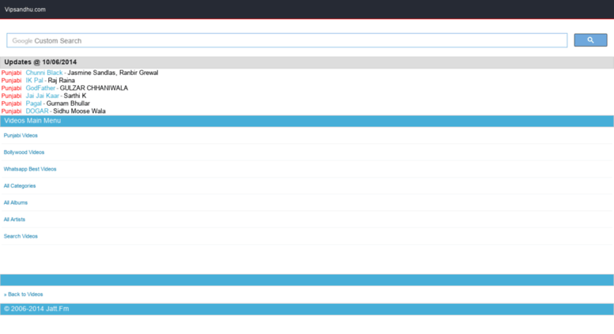This screenshot has height=334, width=614.
Task: Click artist text Jasmine Sandlas, Ranbir Grewal
Action: coord(113,73)
